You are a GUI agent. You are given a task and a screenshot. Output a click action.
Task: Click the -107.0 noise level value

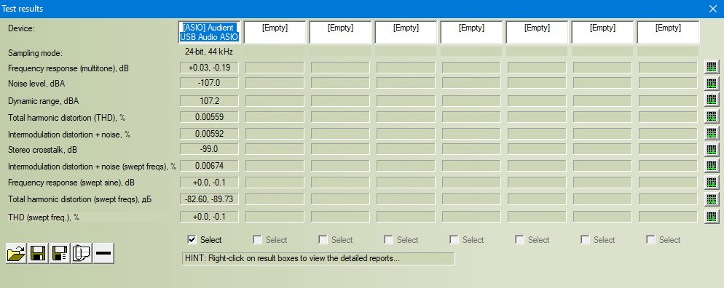(209, 84)
